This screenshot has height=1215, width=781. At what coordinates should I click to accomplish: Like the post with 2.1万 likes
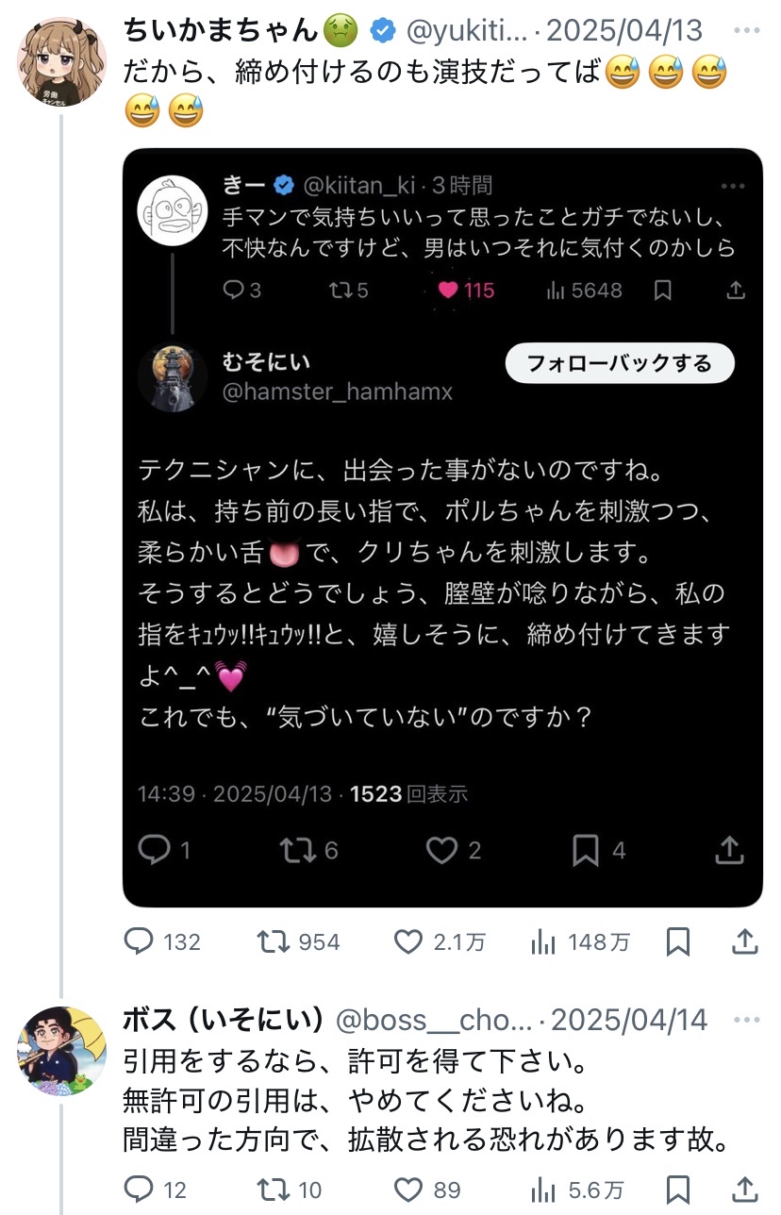[408, 941]
